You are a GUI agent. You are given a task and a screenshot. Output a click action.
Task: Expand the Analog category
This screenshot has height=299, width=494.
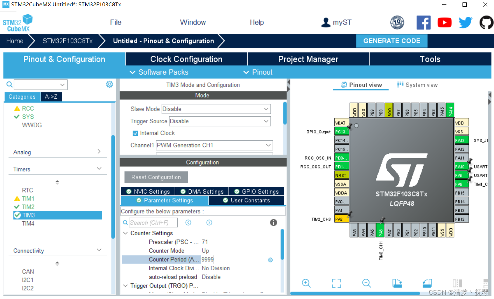click(x=99, y=152)
